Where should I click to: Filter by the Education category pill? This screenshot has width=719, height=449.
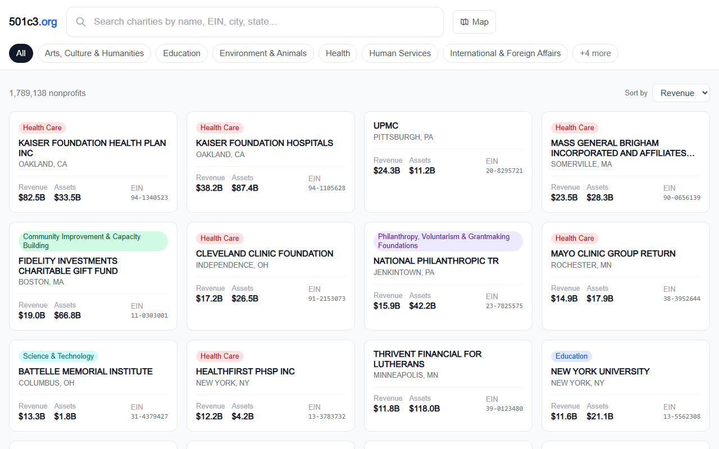pyautogui.click(x=181, y=53)
